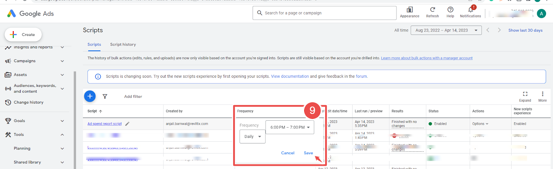Click the info icon in banner
553x169 pixels.
point(98,76)
